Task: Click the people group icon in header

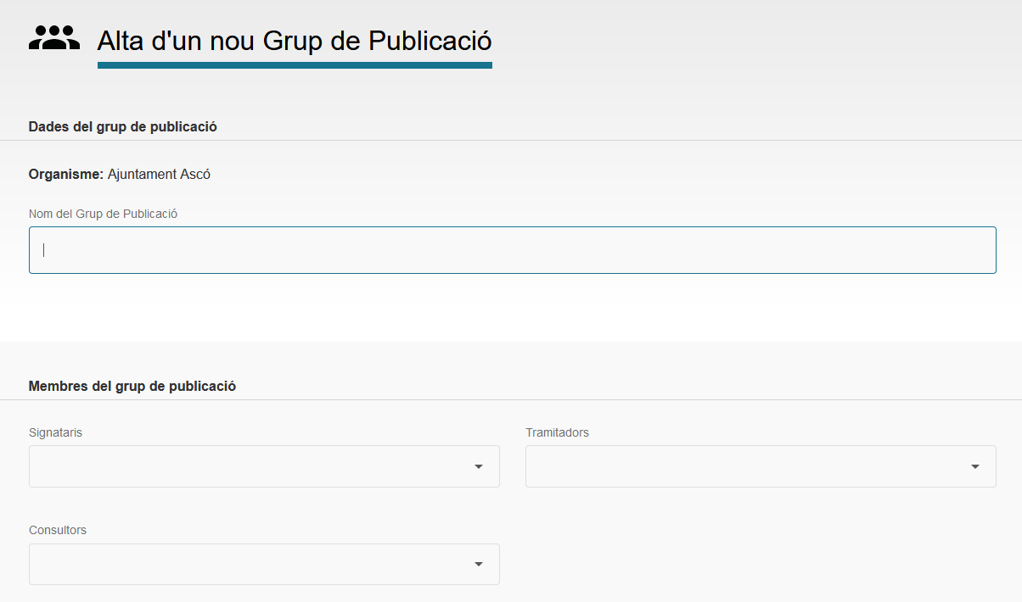Action: [54, 38]
